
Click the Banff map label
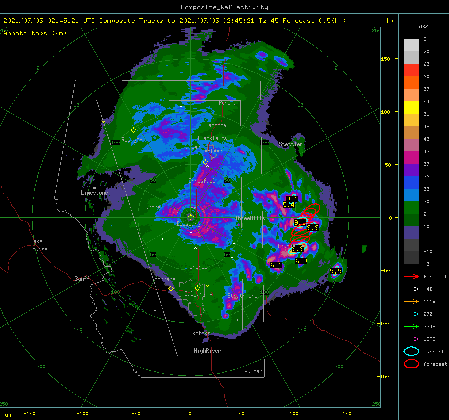82,278
